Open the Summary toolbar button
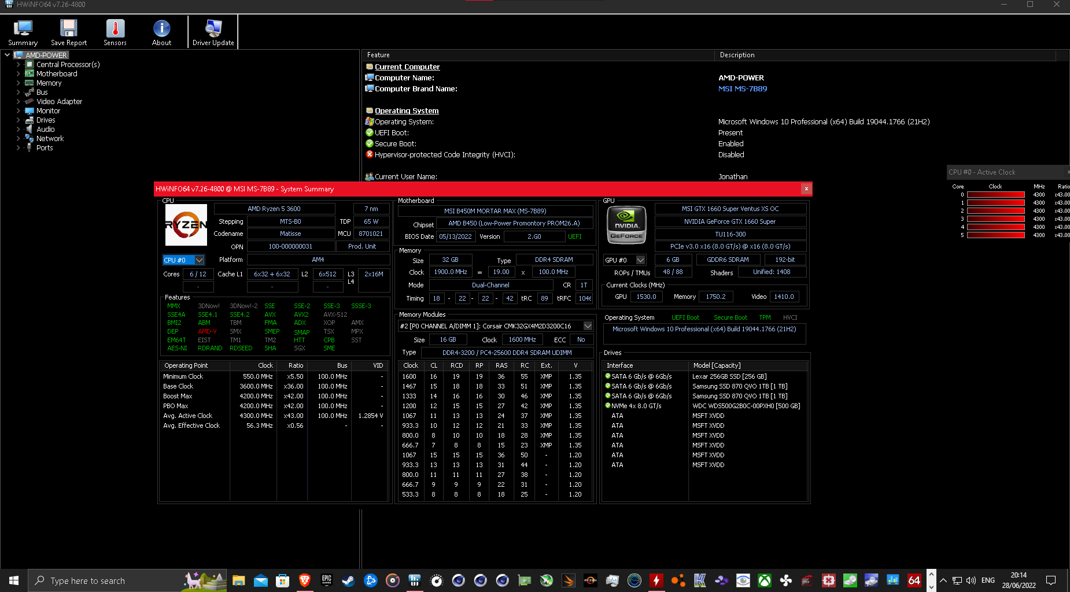This screenshot has height=592, width=1070. [23, 33]
